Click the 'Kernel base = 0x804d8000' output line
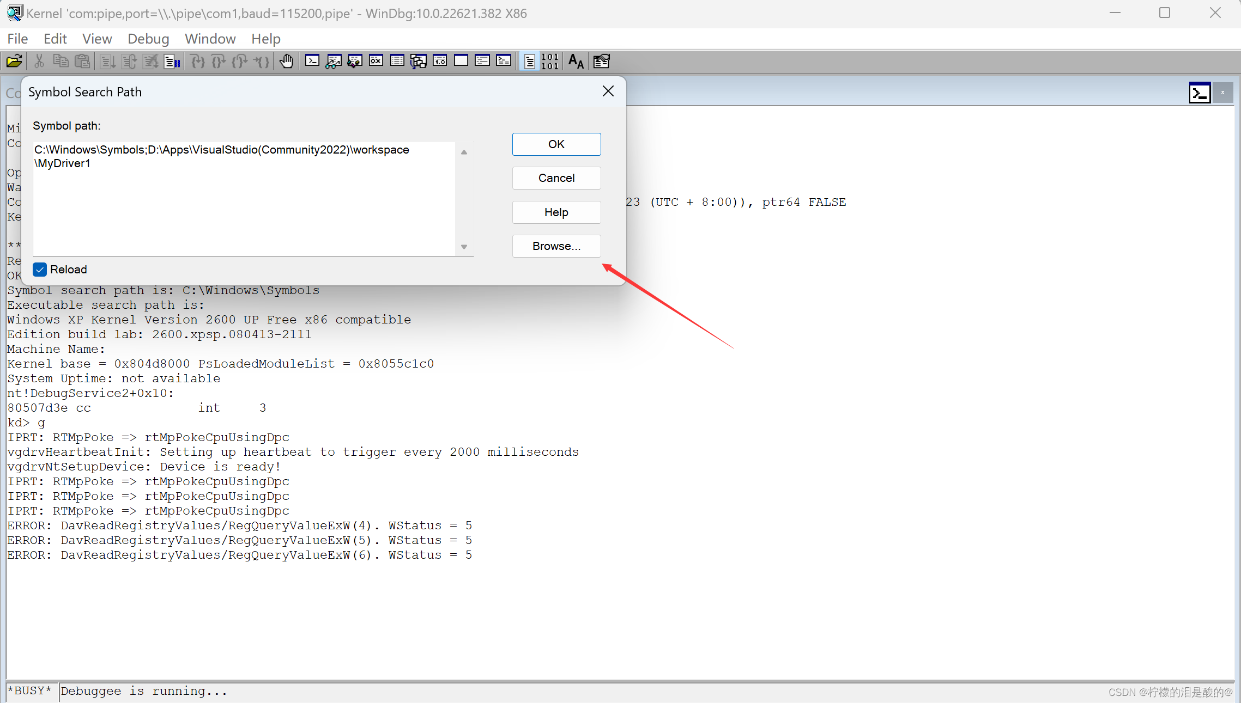This screenshot has height=703, width=1241. 221,364
